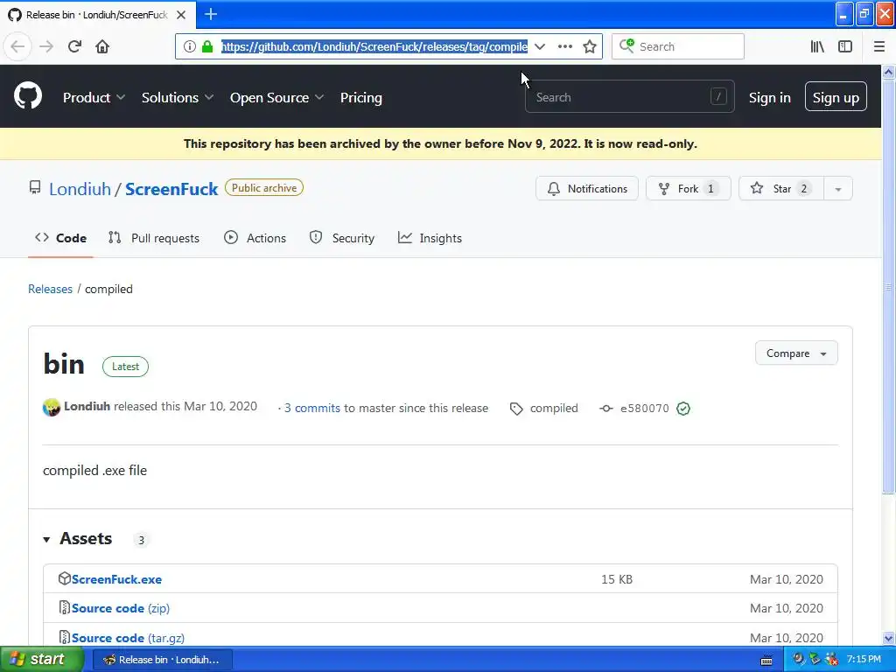896x672 pixels.
Task: Click the browser forward arrow
Action: click(x=46, y=46)
